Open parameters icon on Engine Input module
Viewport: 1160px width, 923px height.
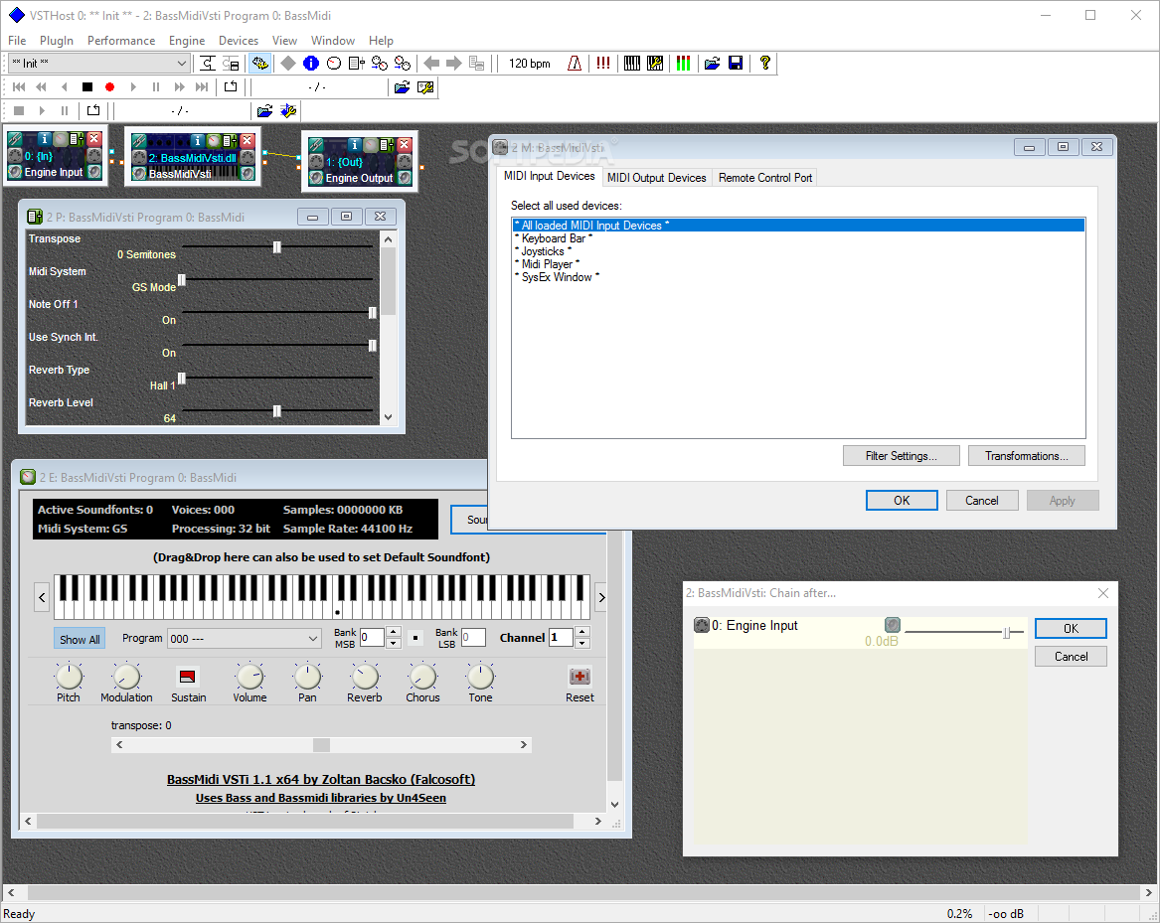coord(77,139)
